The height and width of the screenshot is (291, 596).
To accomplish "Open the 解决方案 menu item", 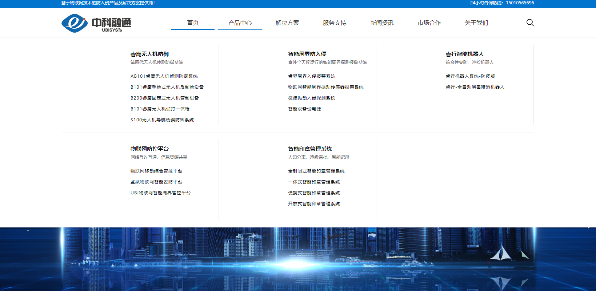I will [x=287, y=23].
